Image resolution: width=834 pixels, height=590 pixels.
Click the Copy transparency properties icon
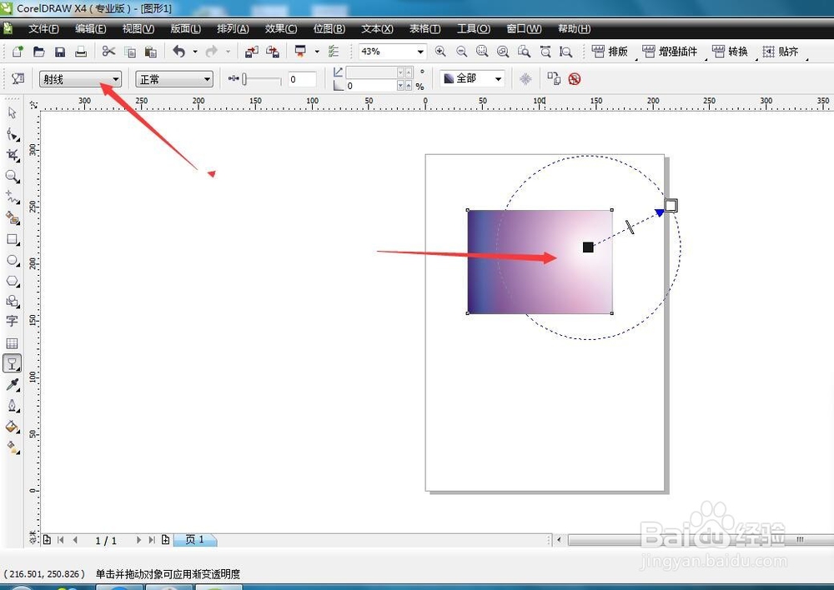point(554,78)
